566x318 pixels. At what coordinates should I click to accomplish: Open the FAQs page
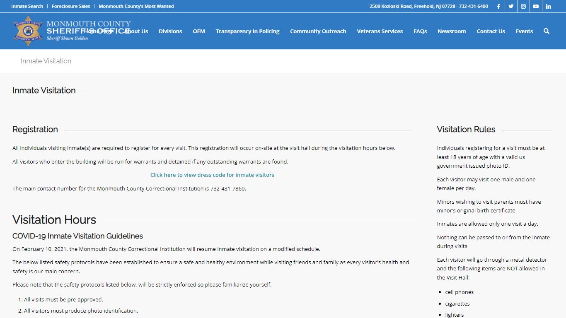pos(420,31)
